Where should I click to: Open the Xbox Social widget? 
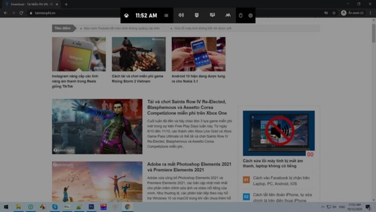tap(228, 15)
